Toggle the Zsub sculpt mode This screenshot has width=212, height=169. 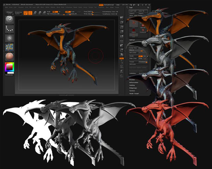73,12
